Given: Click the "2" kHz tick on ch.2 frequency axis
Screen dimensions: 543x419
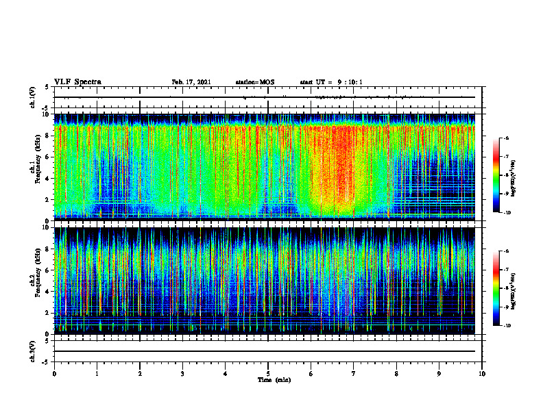Looking at the screenshot, I should 48,313.
